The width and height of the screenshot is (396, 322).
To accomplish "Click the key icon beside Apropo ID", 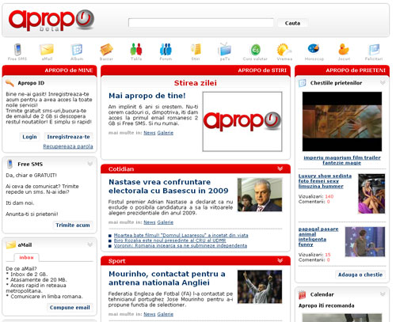I will [10, 83].
